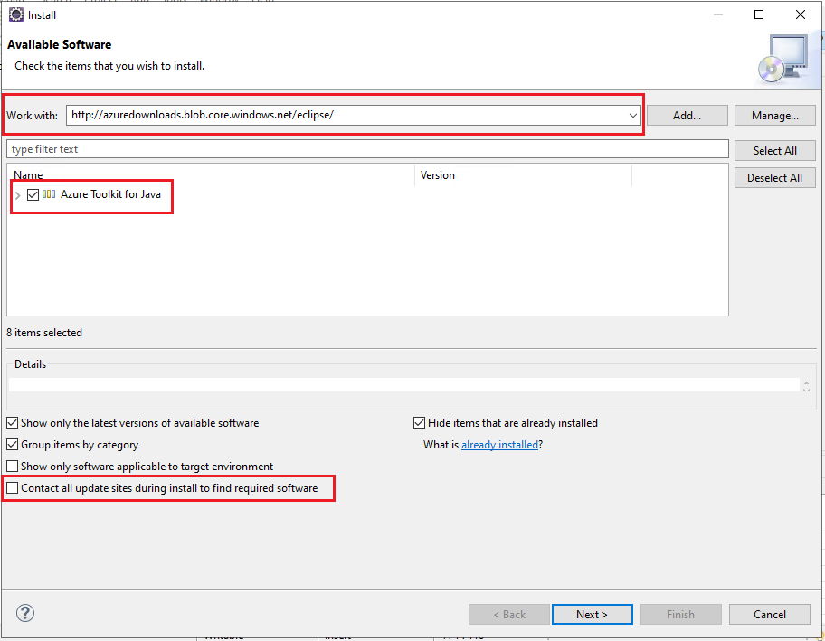825x641 pixels.
Task: Click the Details pane scroll arrow
Action: [806, 384]
